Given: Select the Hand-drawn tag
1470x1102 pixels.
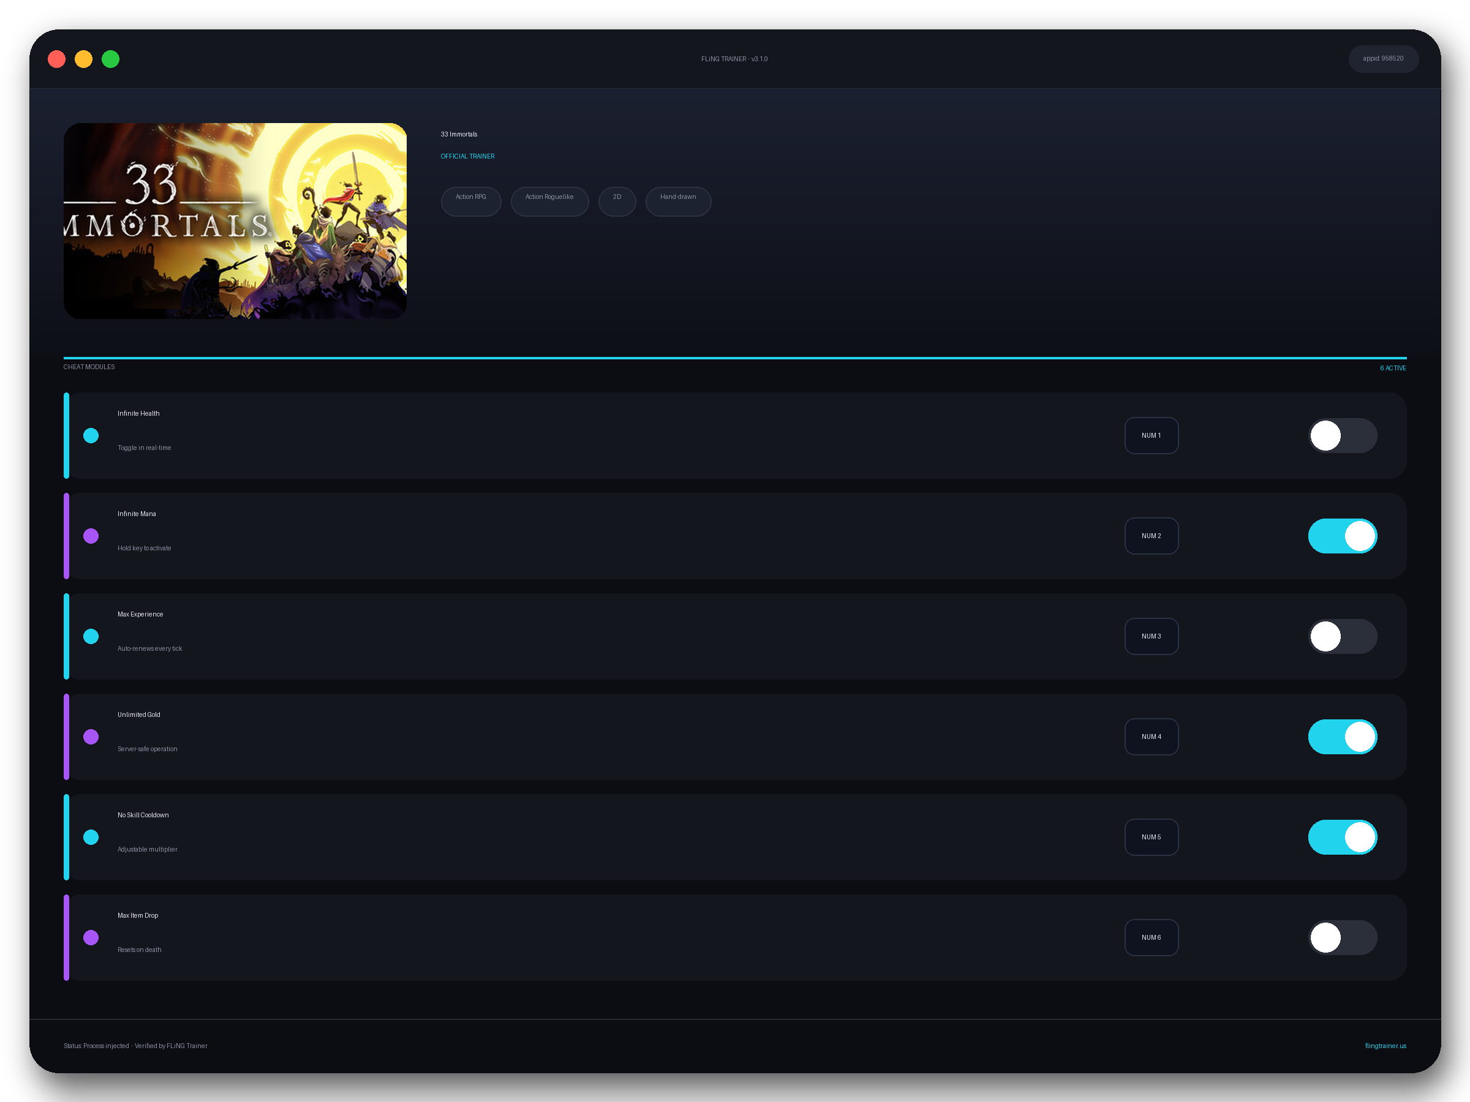Looking at the screenshot, I should (x=678, y=201).
